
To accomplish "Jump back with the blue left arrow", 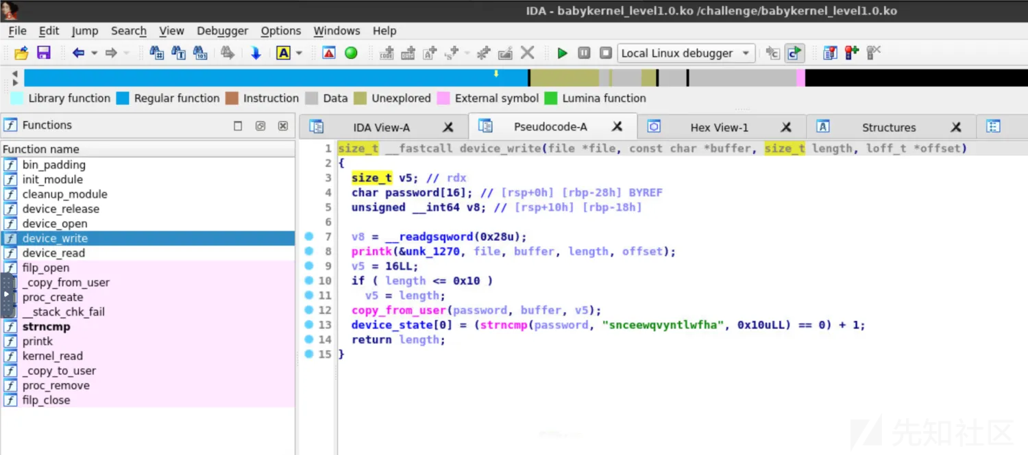I will (x=78, y=53).
